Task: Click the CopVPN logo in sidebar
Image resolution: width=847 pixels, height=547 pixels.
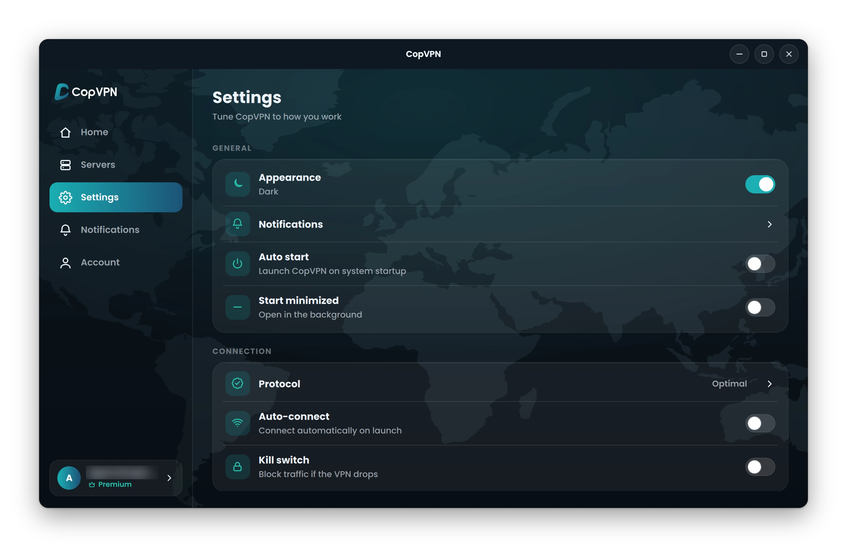Action: (86, 91)
